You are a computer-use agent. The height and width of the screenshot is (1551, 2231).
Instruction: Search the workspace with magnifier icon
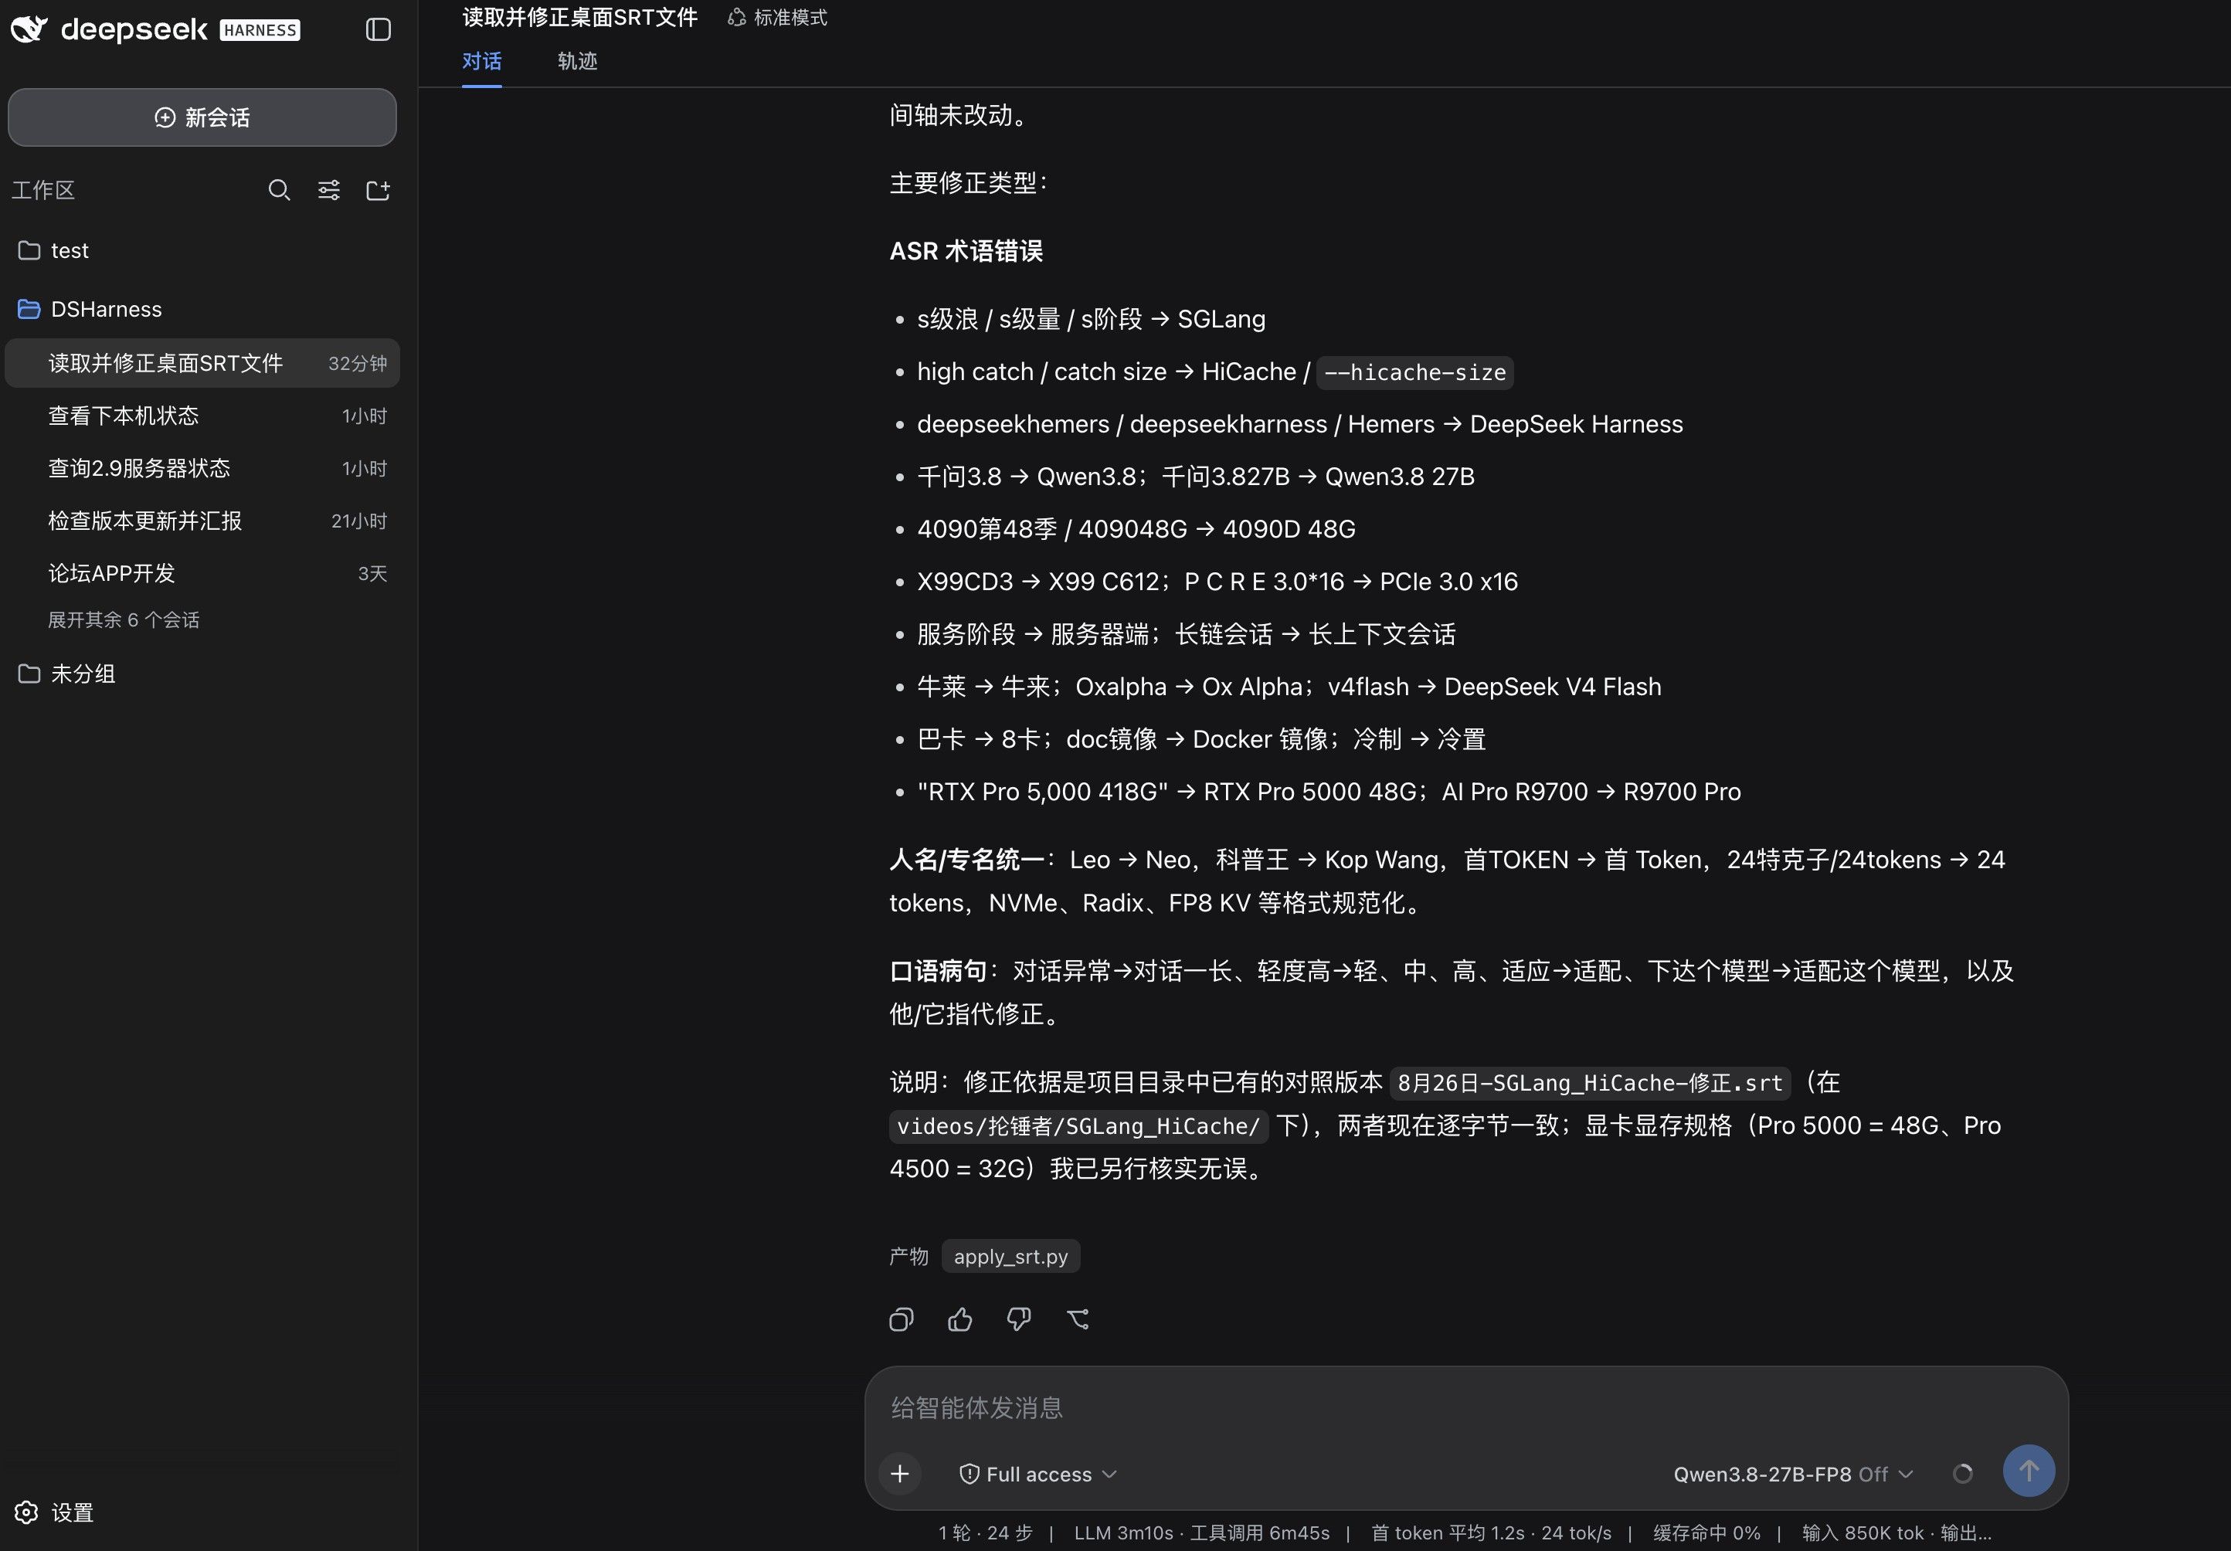(x=279, y=189)
